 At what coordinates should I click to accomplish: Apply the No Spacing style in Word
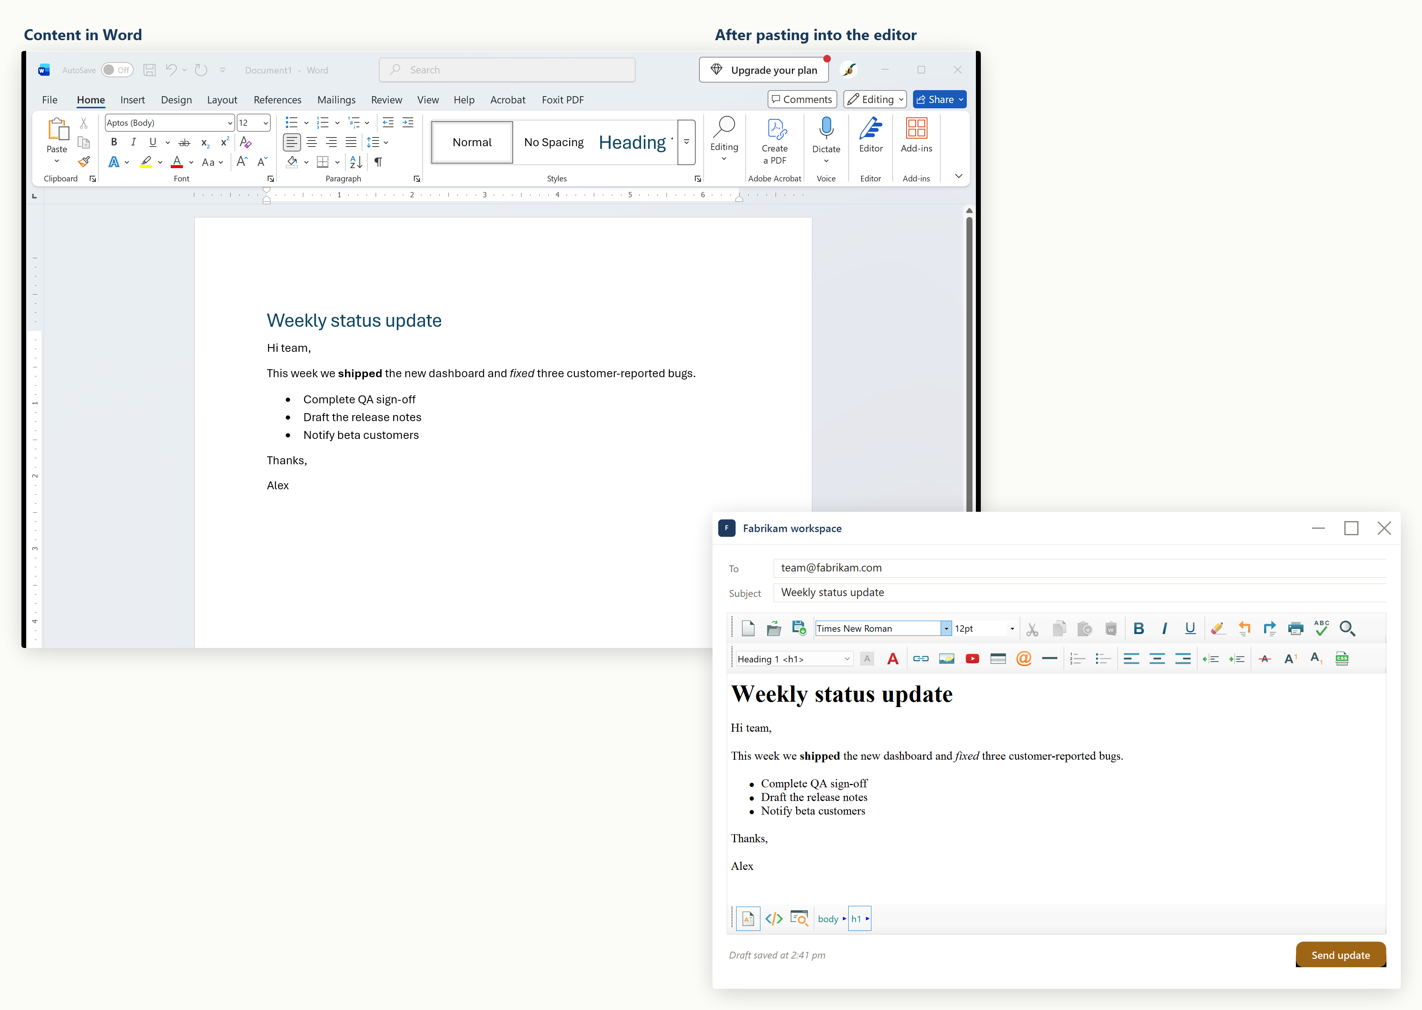[x=553, y=142]
